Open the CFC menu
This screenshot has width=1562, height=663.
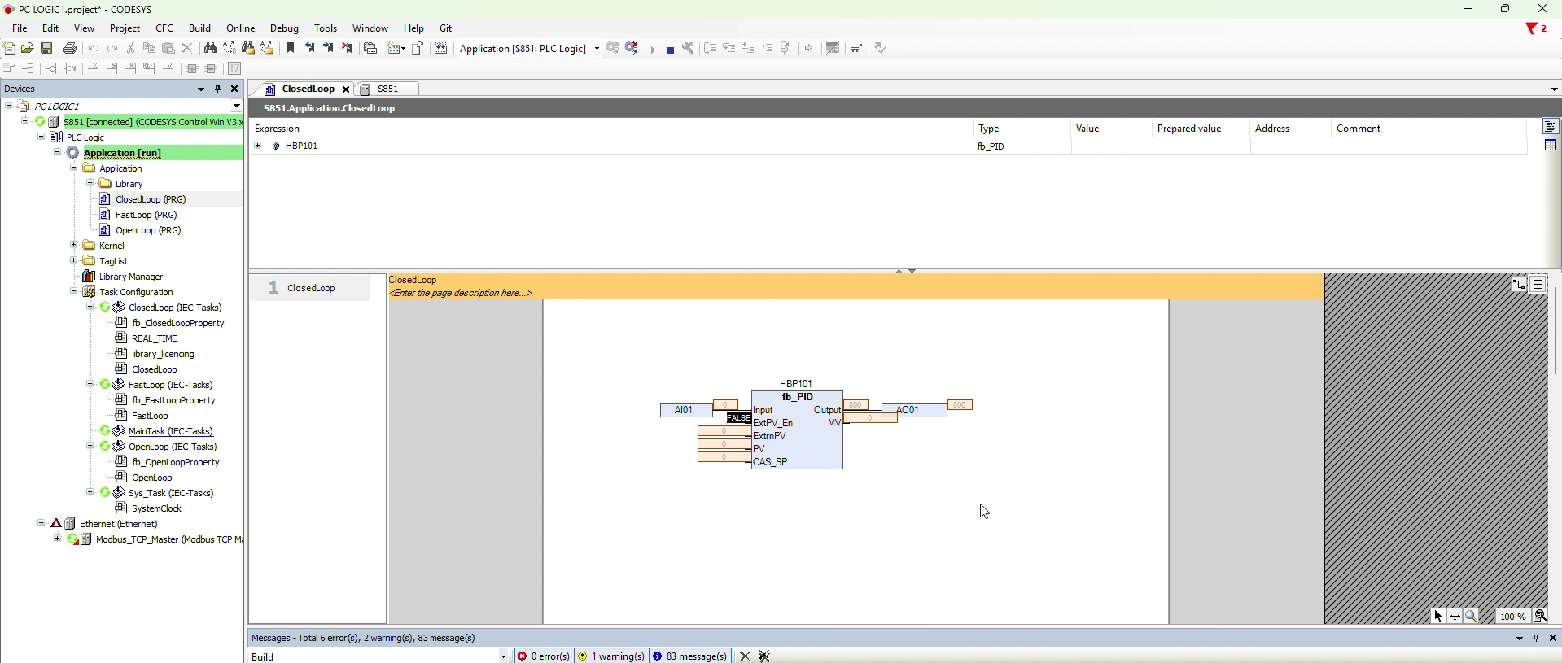pyautogui.click(x=164, y=28)
